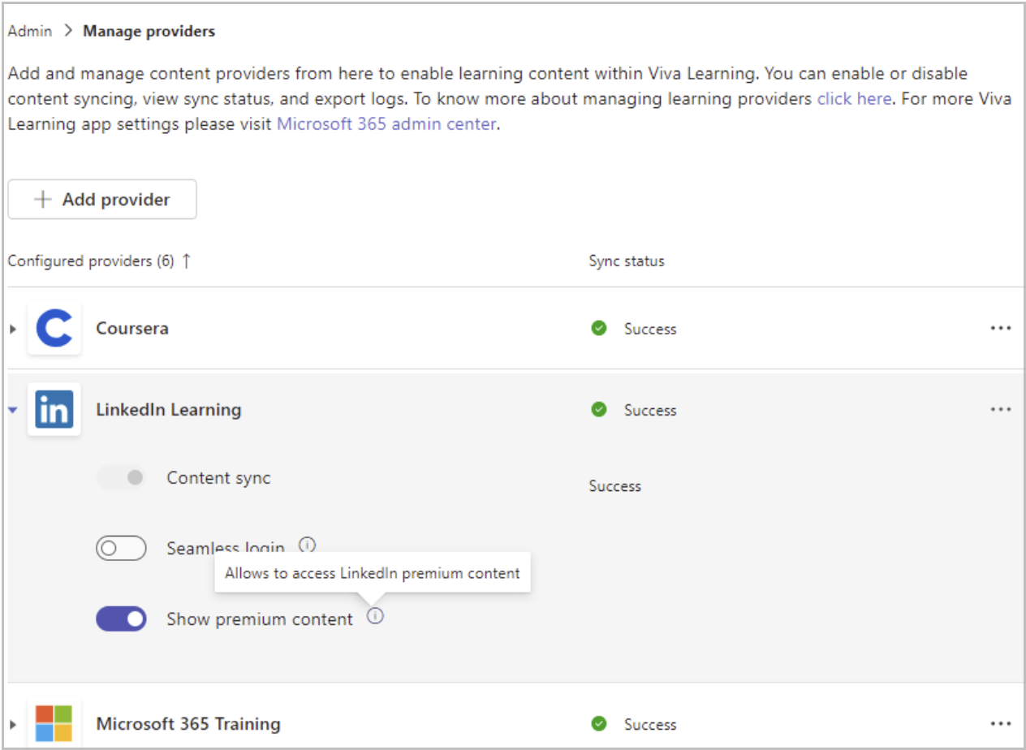Click the Add provider button

(x=102, y=200)
